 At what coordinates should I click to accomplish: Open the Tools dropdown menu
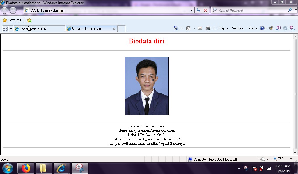click(x=251, y=28)
